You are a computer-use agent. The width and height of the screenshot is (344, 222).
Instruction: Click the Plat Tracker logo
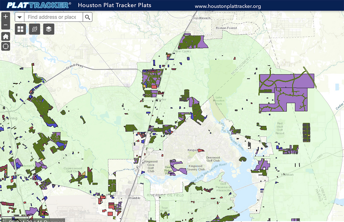[39, 5]
